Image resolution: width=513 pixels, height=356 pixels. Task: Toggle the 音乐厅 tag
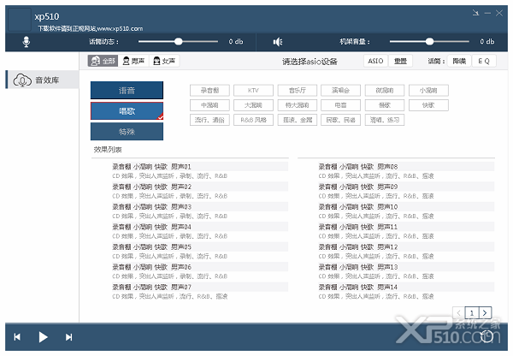click(x=297, y=91)
